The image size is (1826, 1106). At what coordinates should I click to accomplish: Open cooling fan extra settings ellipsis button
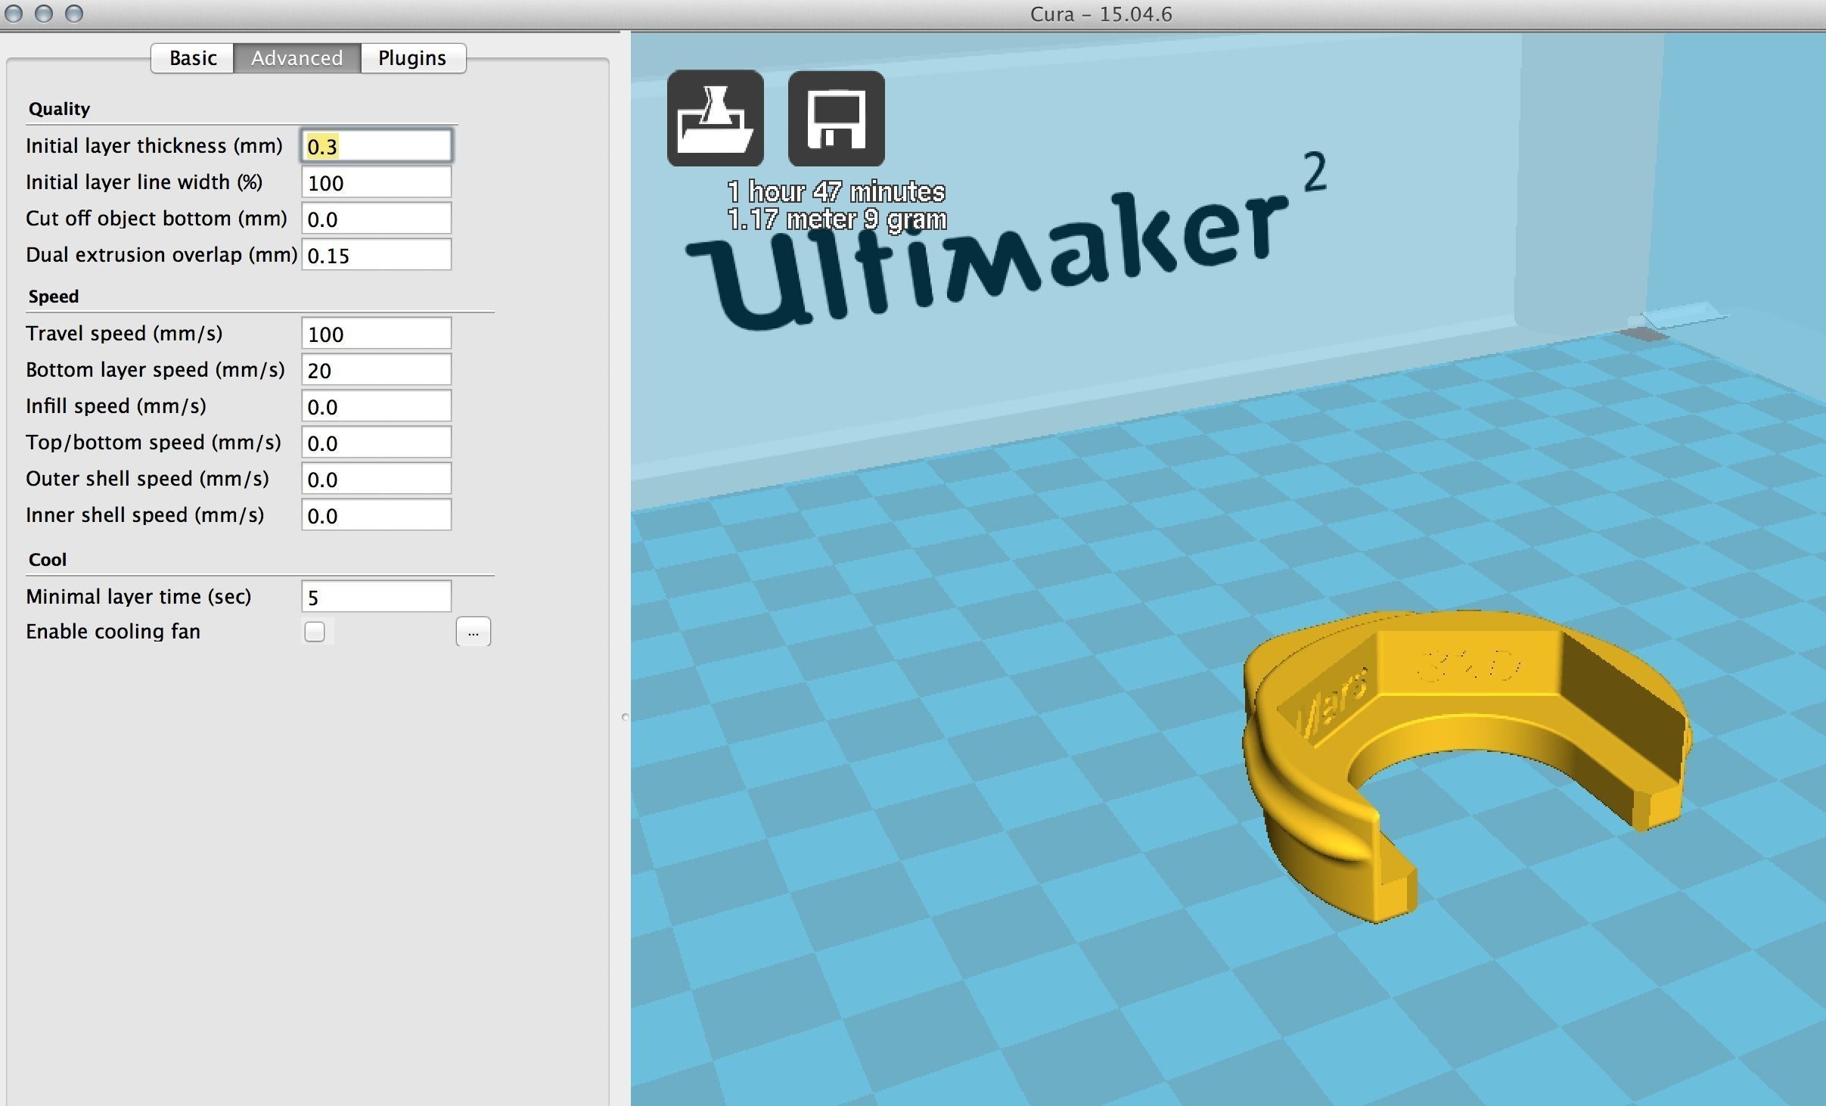pos(473,632)
